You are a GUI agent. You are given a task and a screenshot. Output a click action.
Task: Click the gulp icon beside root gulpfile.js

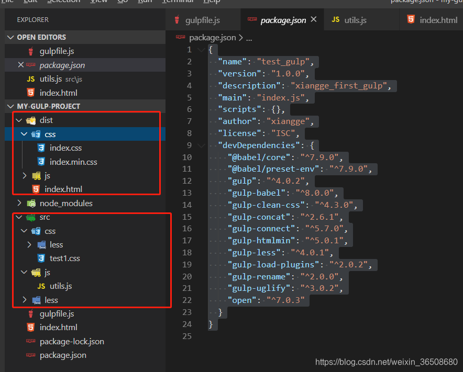pyautogui.click(x=31, y=314)
